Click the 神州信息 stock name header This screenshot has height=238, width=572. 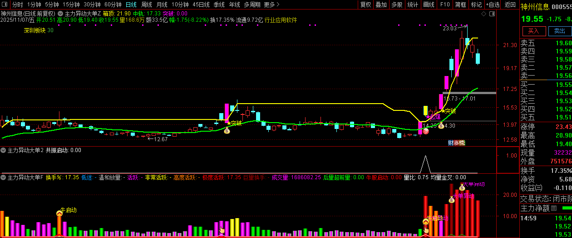[535, 6]
